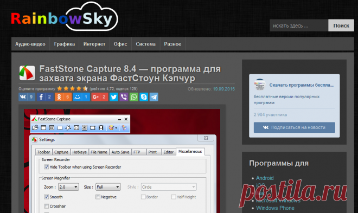This screenshot has width=358, height=213.
Task: Select Capture Window/Object icon
Action: [x=52, y=128]
